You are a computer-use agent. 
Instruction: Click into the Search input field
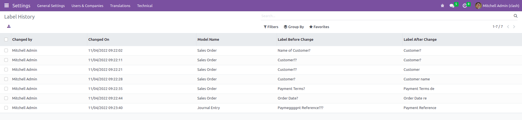386,16
